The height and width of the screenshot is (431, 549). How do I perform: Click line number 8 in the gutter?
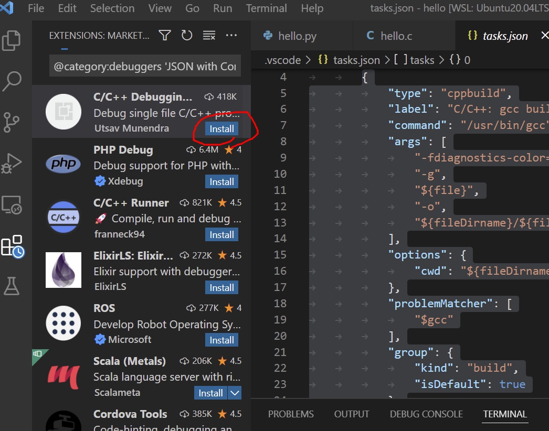283,142
